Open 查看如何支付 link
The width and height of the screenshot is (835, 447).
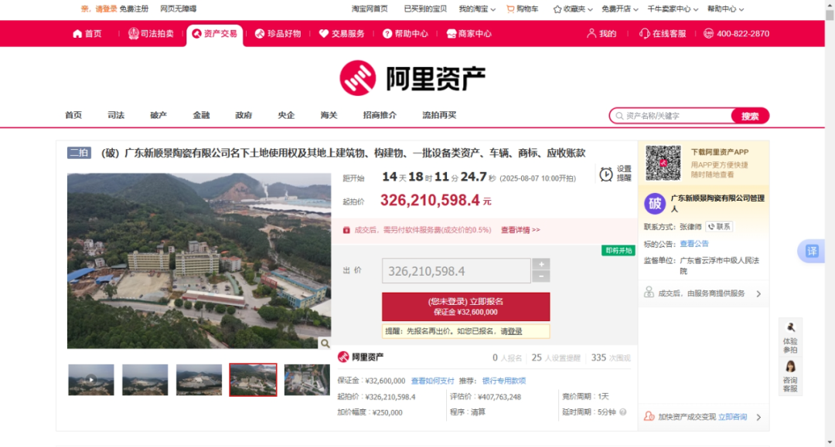[432, 381]
